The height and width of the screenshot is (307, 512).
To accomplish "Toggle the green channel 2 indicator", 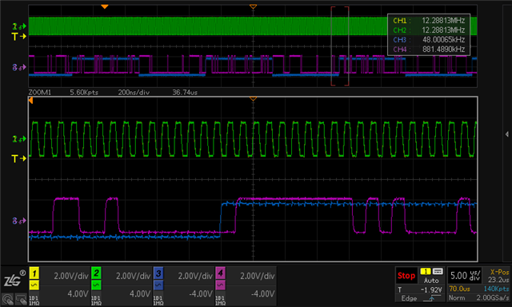I will 96,273.
